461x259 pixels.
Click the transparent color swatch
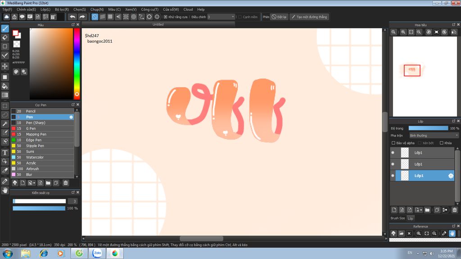(x=17, y=45)
